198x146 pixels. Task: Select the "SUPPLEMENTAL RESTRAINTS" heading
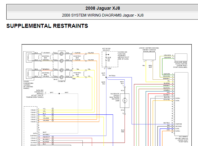47,26
